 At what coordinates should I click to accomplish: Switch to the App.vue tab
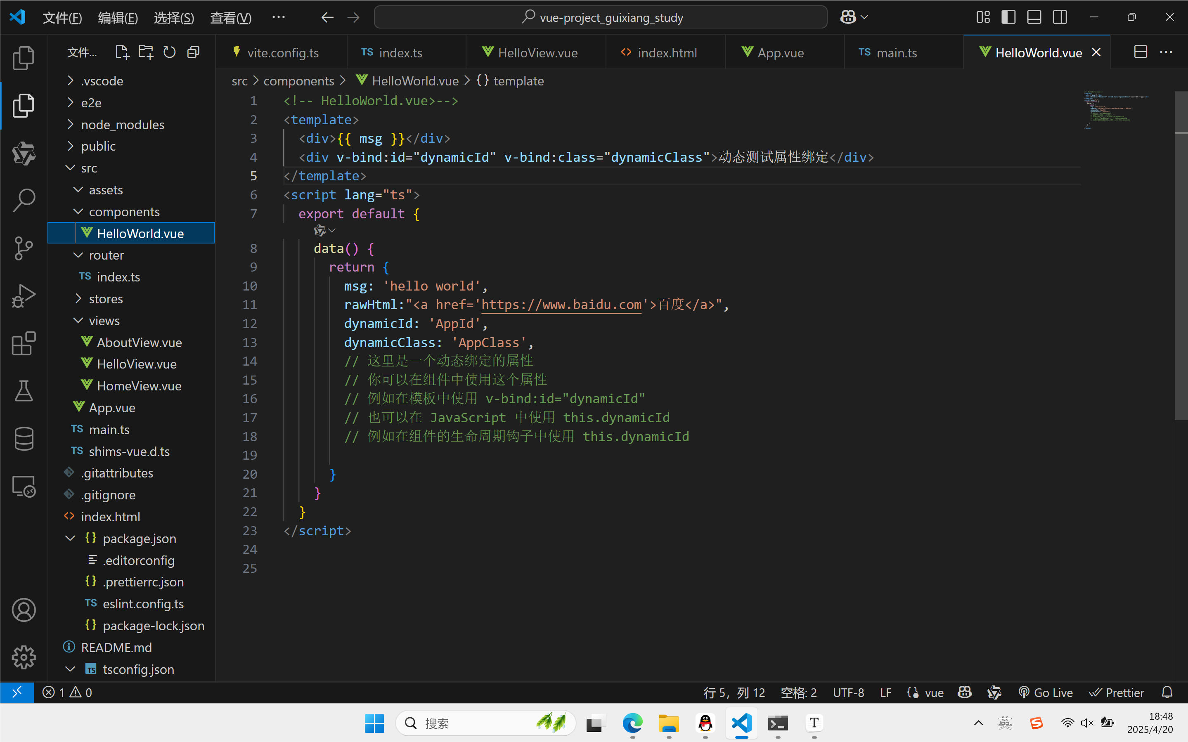pyautogui.click(x=780, y=52)
